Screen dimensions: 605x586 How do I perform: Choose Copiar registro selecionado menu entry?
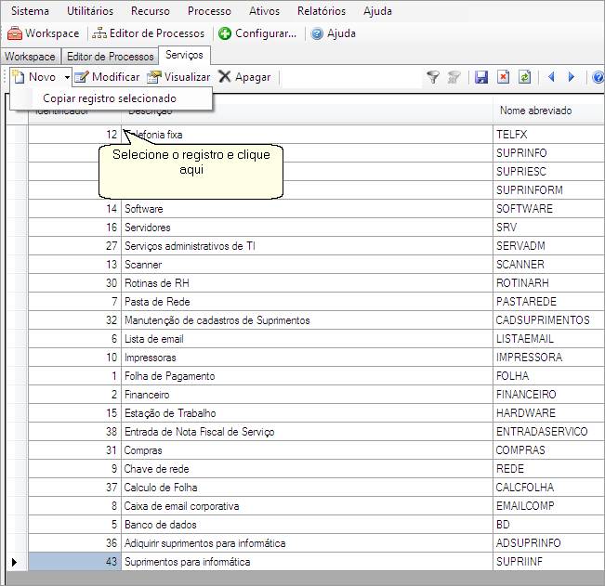click(x=110, y=98)
